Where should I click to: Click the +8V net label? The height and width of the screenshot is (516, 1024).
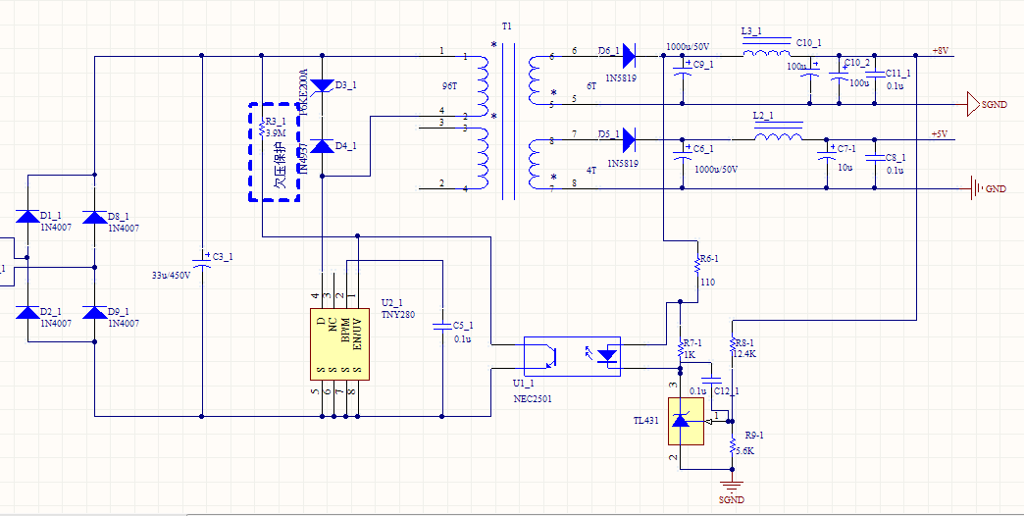(x=940, y=50)
